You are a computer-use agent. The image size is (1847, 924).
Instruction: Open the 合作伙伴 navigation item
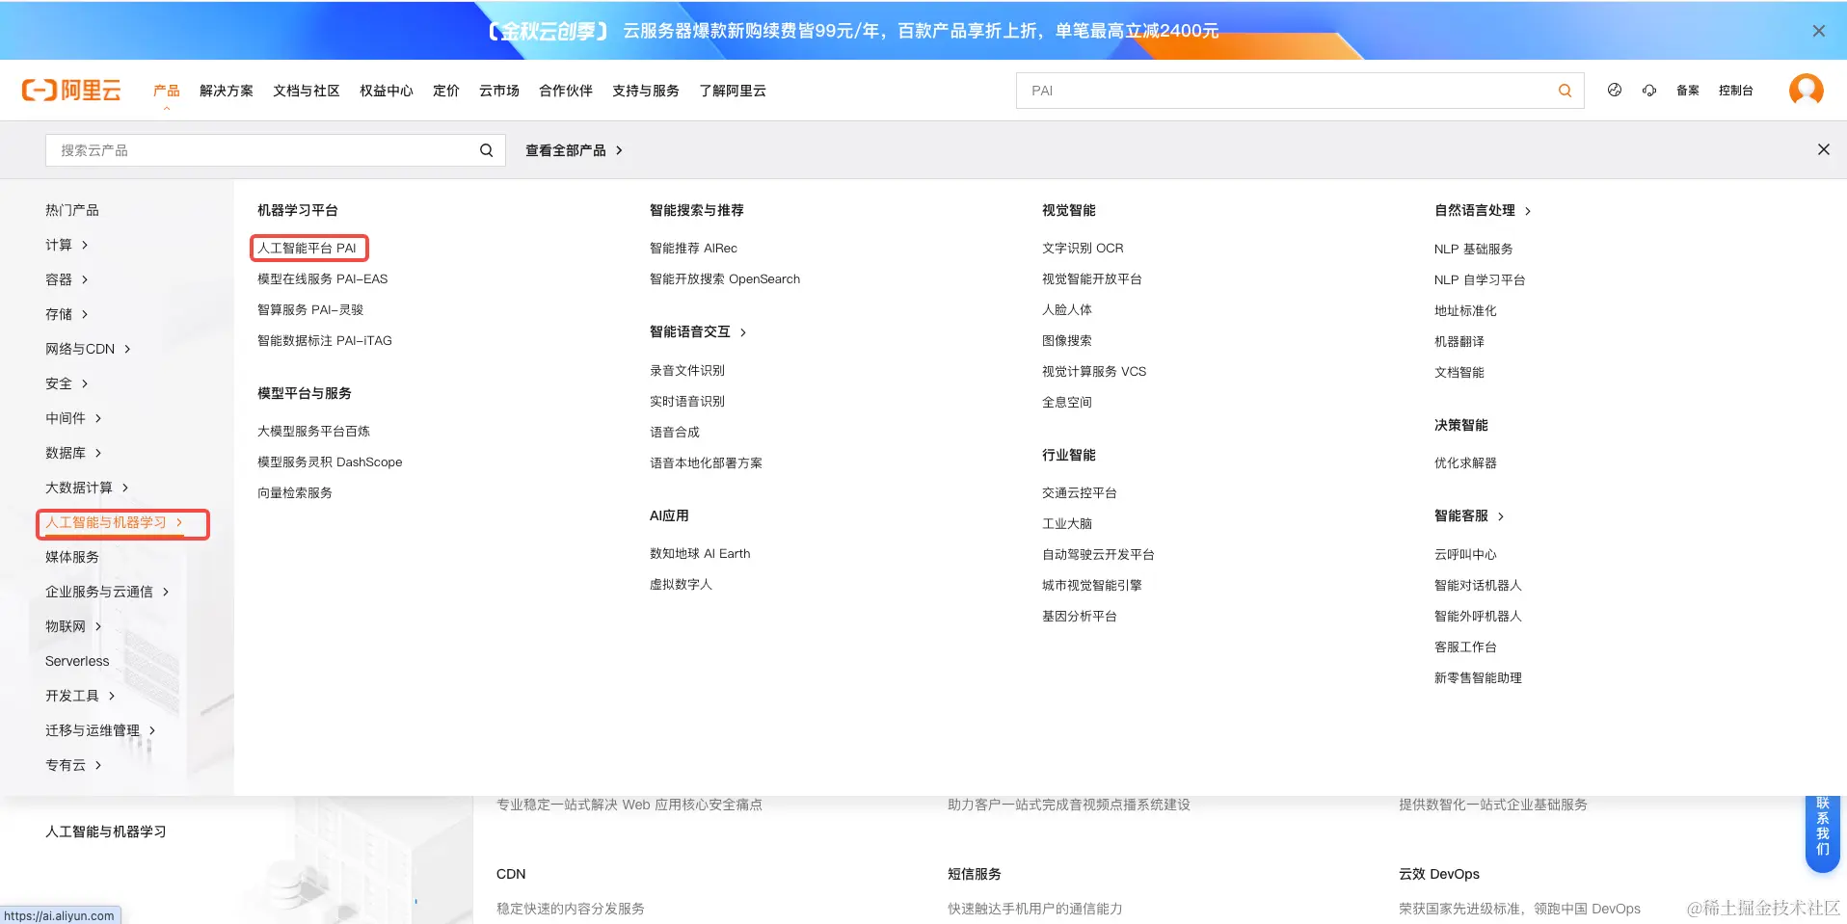click(566, 91)
